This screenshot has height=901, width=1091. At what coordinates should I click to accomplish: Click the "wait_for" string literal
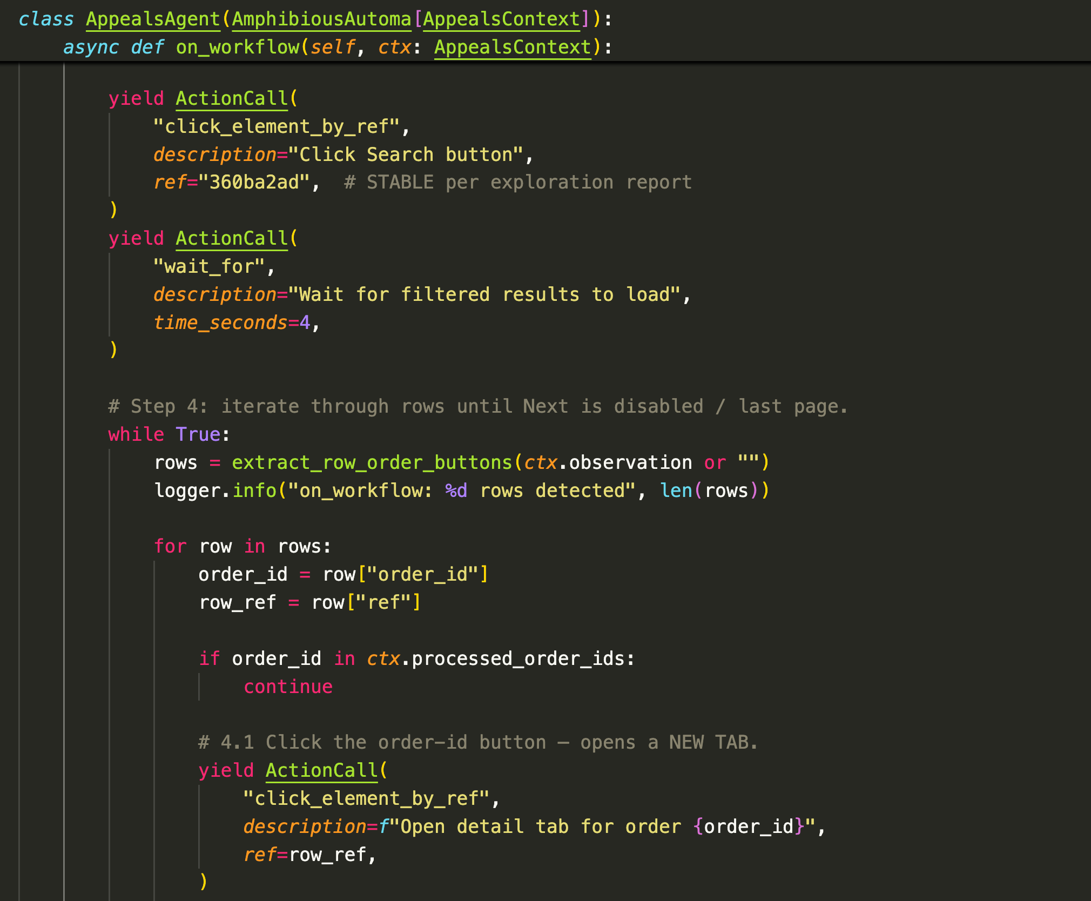tap(209, 266)
